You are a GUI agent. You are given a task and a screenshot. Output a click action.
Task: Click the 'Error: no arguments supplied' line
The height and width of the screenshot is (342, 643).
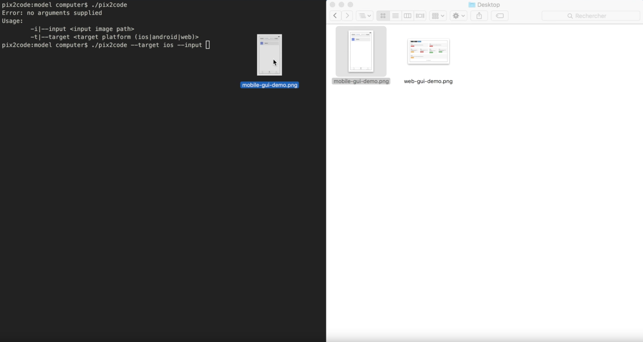click(x=52, y=13)
